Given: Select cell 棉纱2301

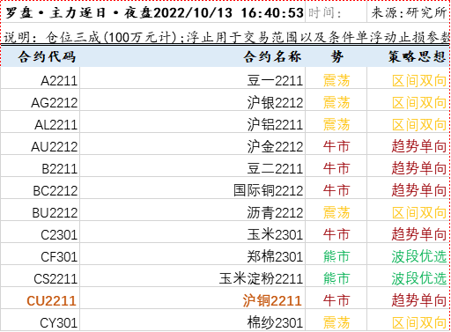Looking at the screenshot, I should click(x=192, y=320).
